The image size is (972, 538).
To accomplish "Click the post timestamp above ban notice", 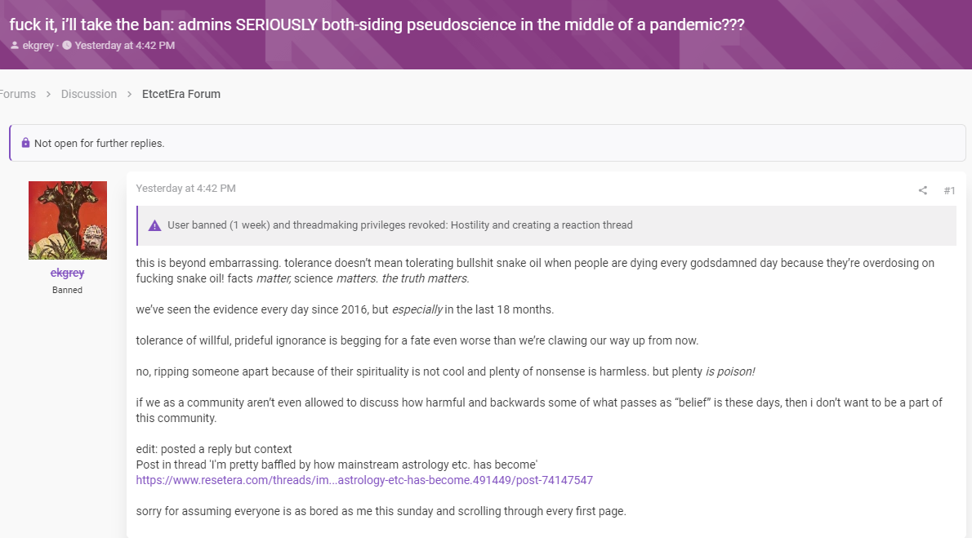I will click(x=186, y=189).
